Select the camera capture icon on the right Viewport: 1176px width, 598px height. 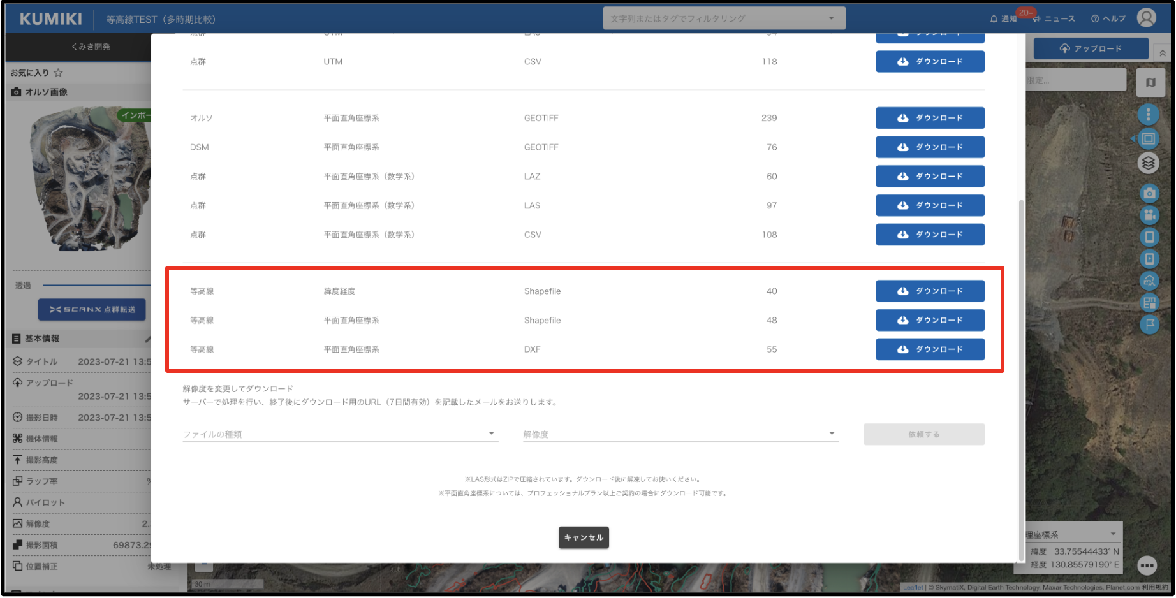click(1149, 193)
